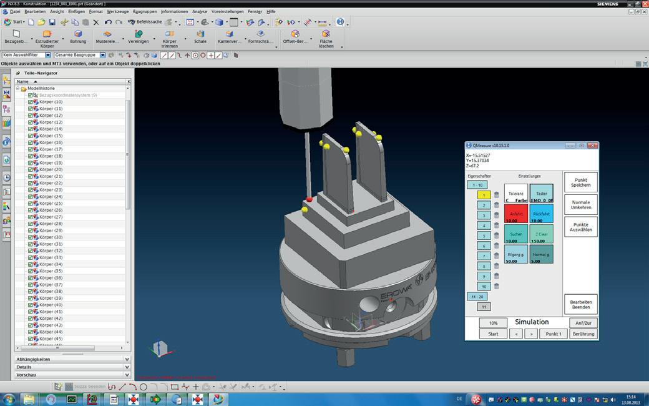Click the Extrudierter Körper tool icon
The width and height of the screenshot is (649, 406).
tap(47, 34)
